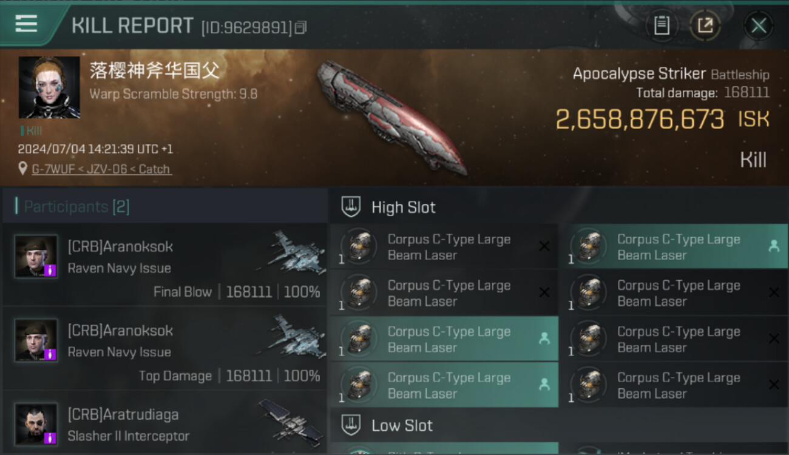The image size is (789, 455).
Task: Click the location pin icon
Action: click(23, 169)
